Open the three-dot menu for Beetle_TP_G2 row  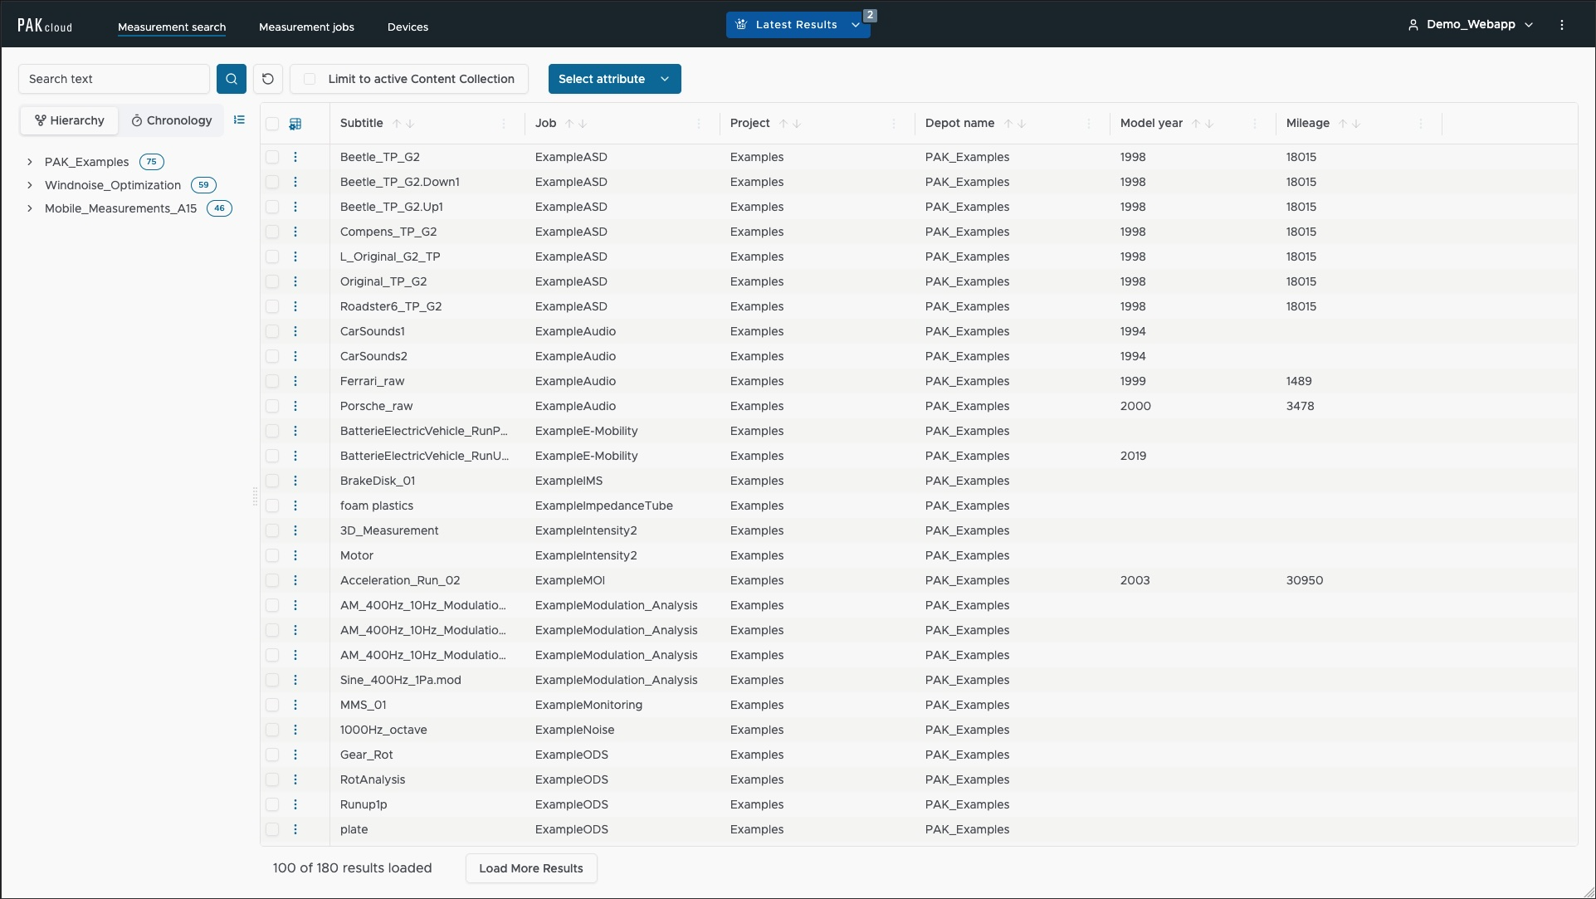point(295,157)
